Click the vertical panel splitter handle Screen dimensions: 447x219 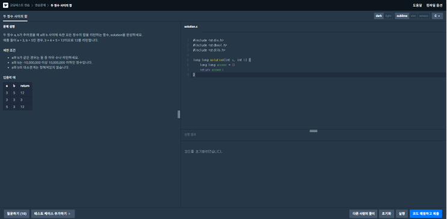pyautogui.click(x=179, y=115)
